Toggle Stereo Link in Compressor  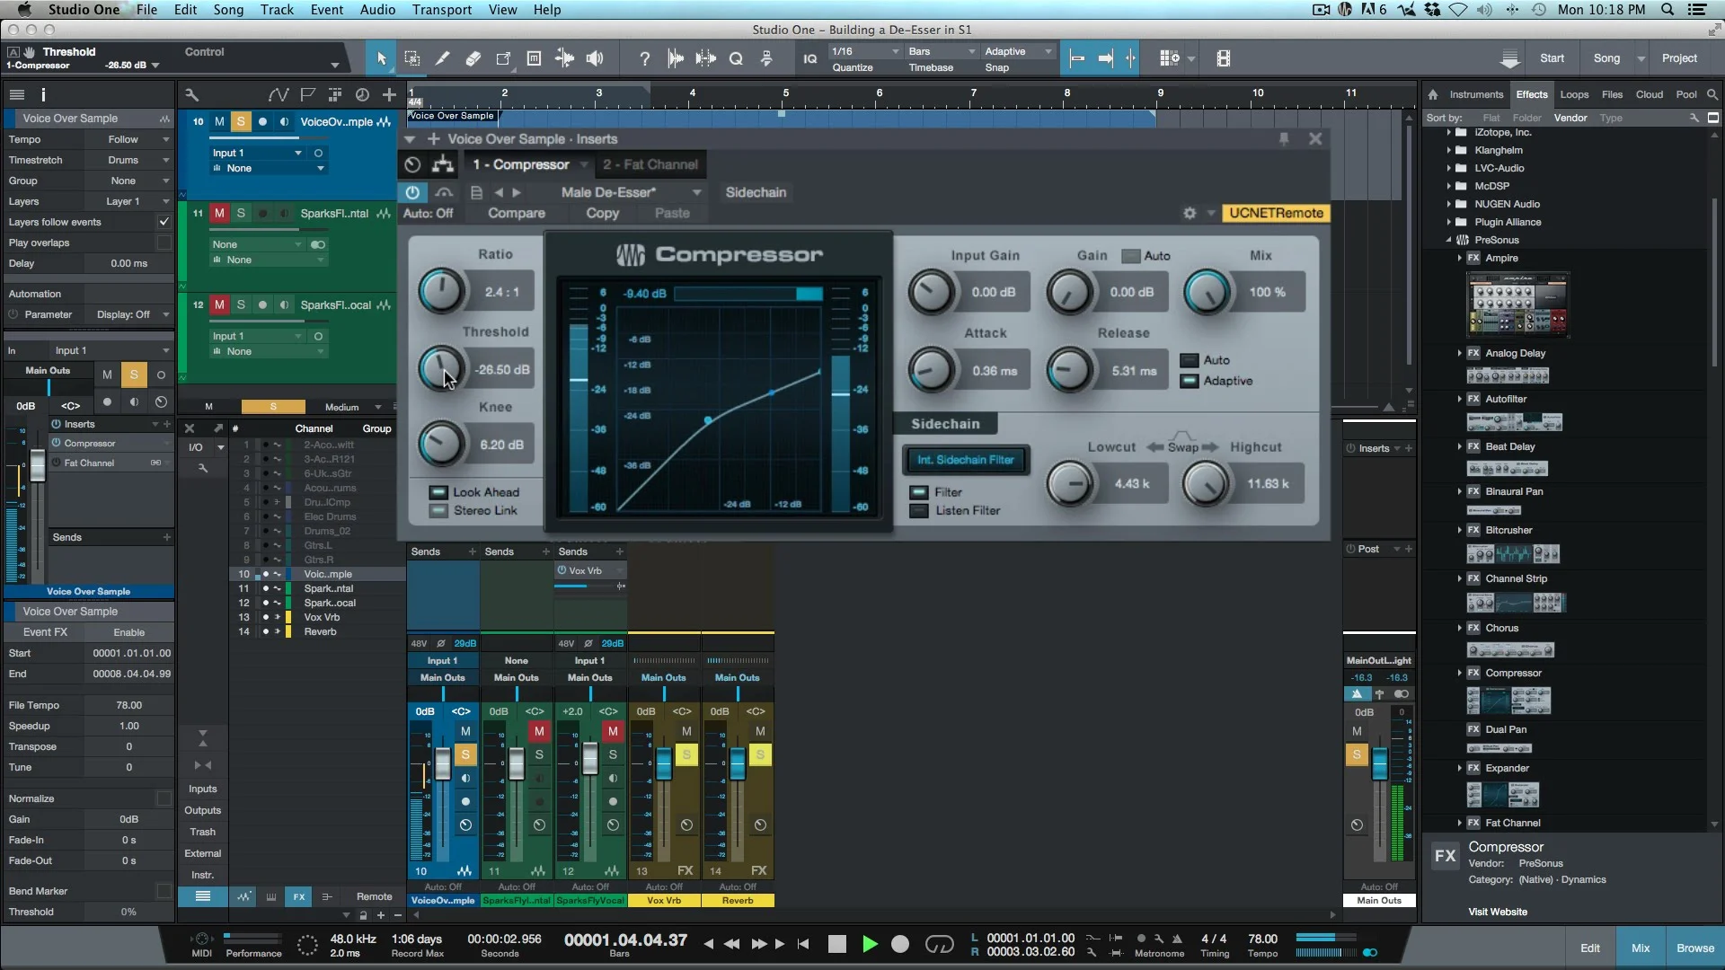[x=438, y=511]
